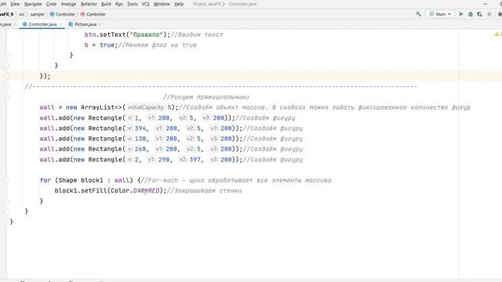
Task: Open the Help menu
Action: (179, 4)
